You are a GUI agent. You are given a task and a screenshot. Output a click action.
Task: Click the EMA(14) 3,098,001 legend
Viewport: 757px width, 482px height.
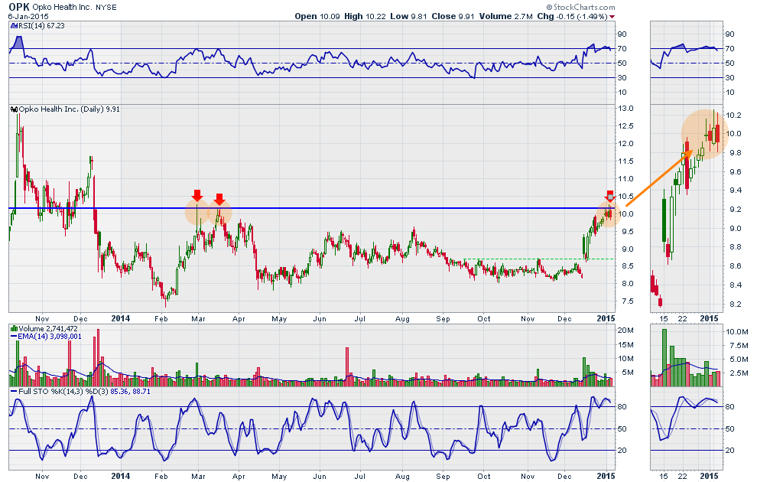click(49, 337)
